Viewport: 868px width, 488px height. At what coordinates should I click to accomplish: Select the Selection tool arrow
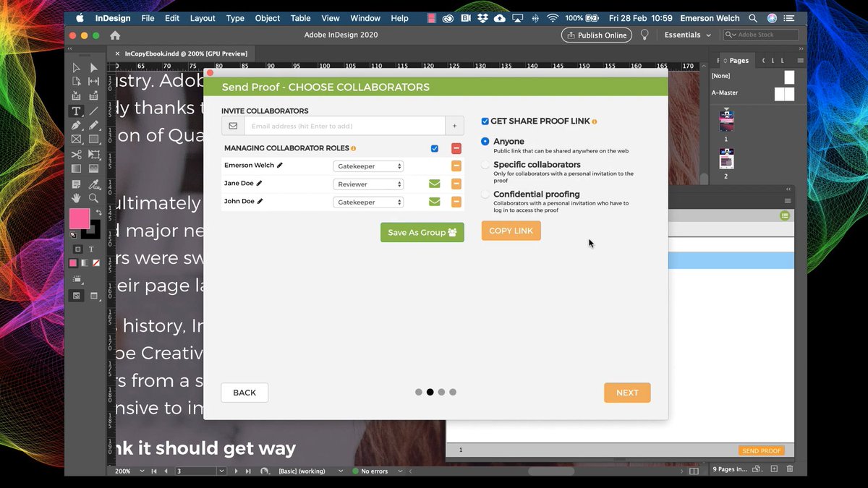[76, 67]
